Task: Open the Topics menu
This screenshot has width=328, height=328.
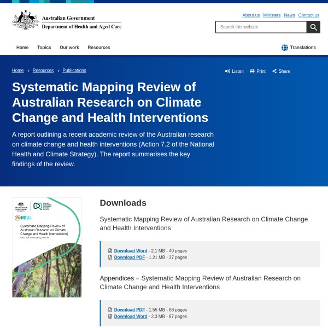Action: click(x=44, y=48)
